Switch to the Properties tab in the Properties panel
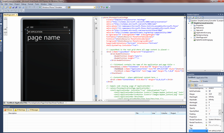 194,81
